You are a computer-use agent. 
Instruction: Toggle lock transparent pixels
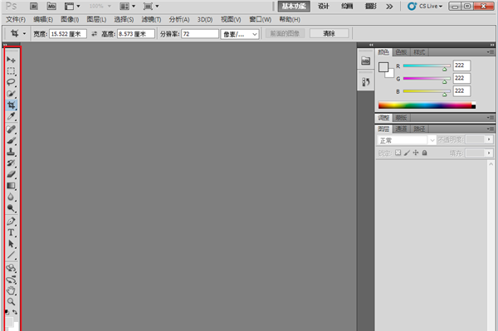pyautogui.click(x=398, y=153)
